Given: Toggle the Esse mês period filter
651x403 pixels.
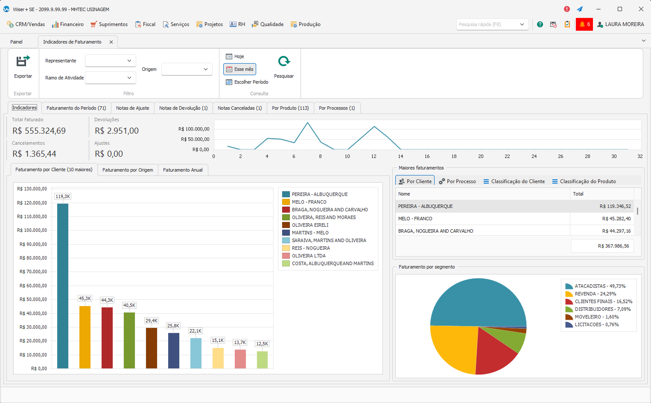Looking at the screenshot, I should pyautogui.click(x=239, y=69).
